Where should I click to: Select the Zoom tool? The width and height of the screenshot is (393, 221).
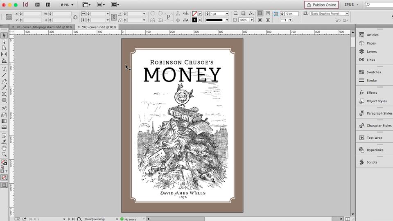[x=4, y=154]
